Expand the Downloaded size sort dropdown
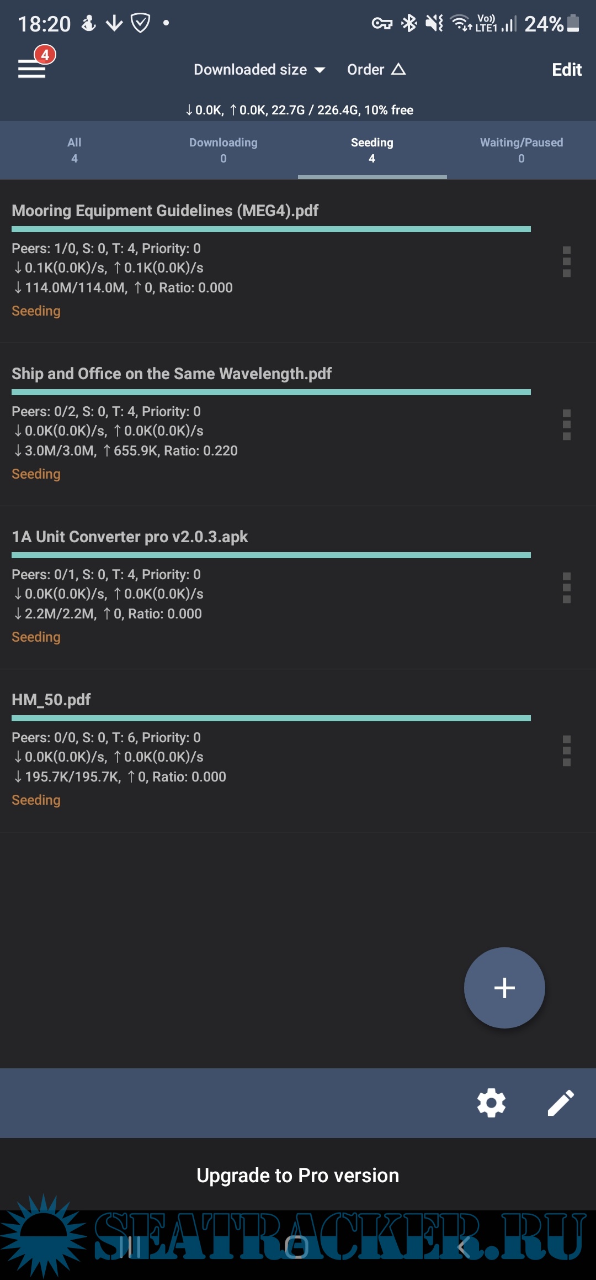Screen dimensions: 596x1280 coord(259,70)
